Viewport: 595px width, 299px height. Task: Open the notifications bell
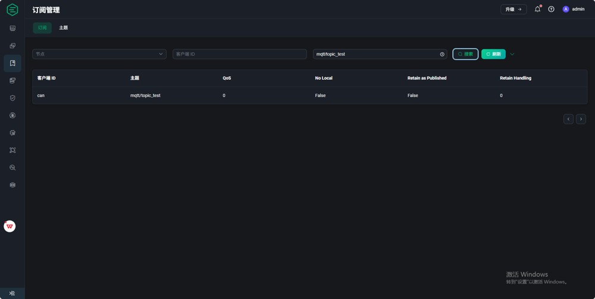(x=538, y=9)
